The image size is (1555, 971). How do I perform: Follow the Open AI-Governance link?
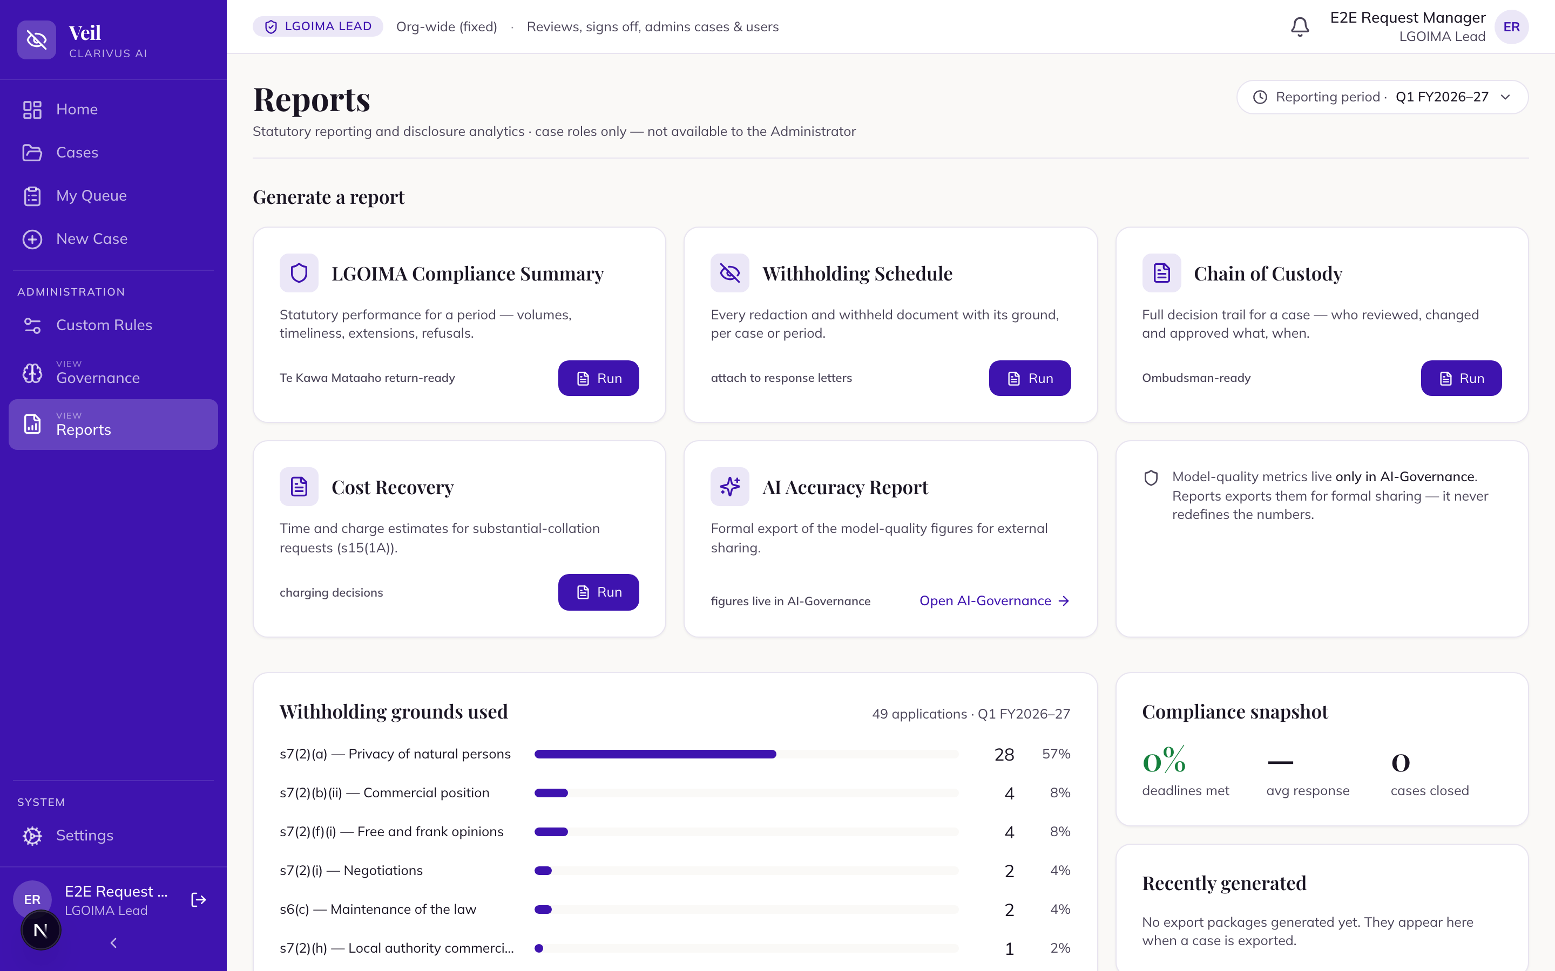pos(995,600)
